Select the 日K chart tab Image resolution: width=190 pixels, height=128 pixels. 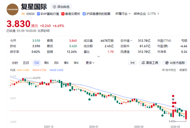[x=37, y=63]
